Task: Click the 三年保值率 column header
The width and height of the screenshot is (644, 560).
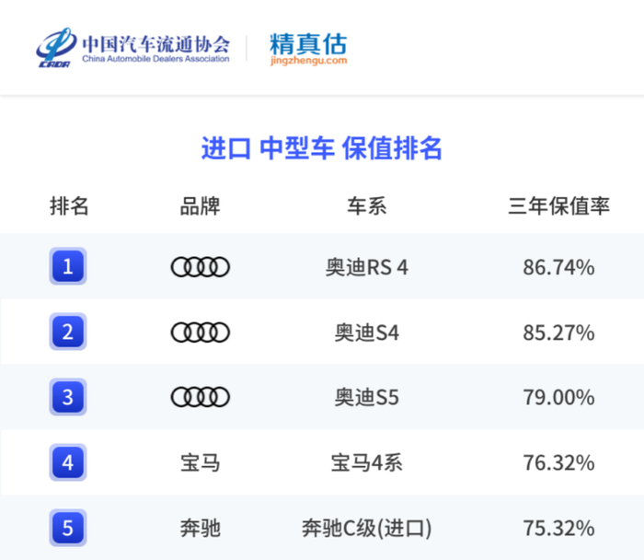Action: [x=558, y=205]
